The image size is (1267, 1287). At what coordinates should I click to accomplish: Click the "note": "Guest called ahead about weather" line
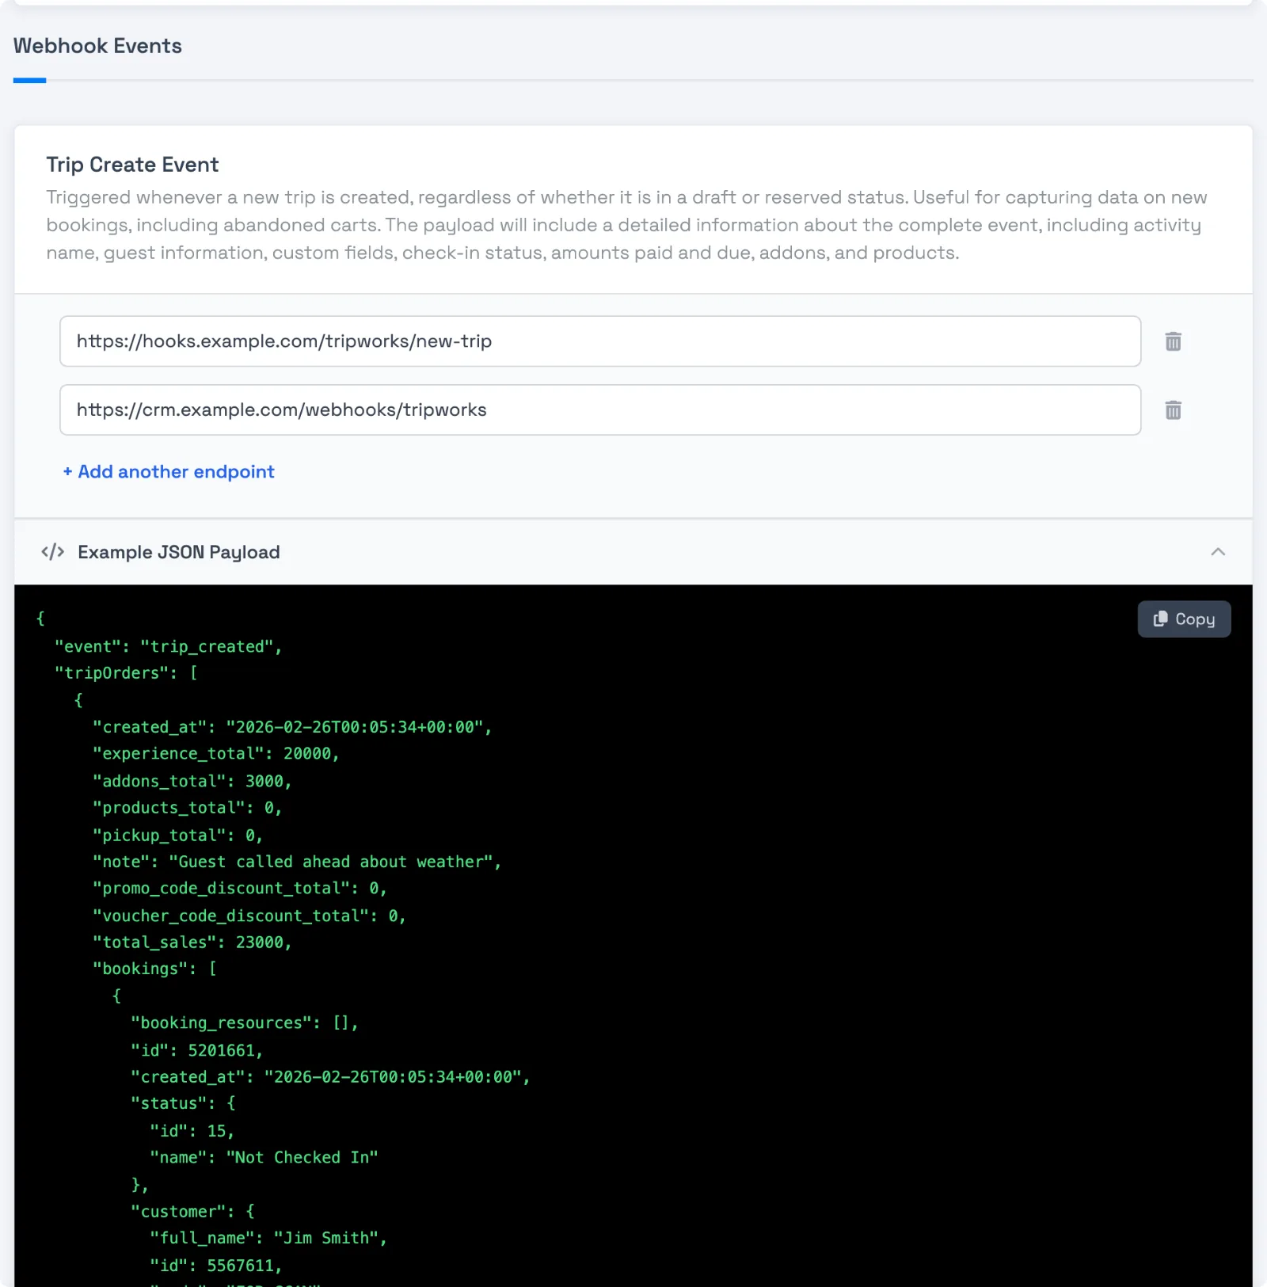click(297, 862)
